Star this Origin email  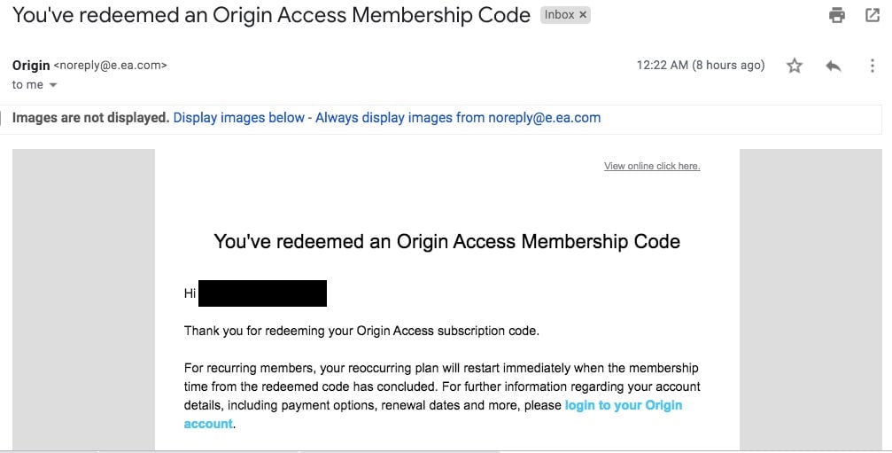tap(795, 66)
